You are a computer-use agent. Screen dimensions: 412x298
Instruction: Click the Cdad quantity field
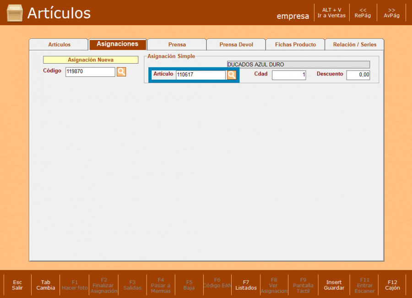click(x=289, y=75)
